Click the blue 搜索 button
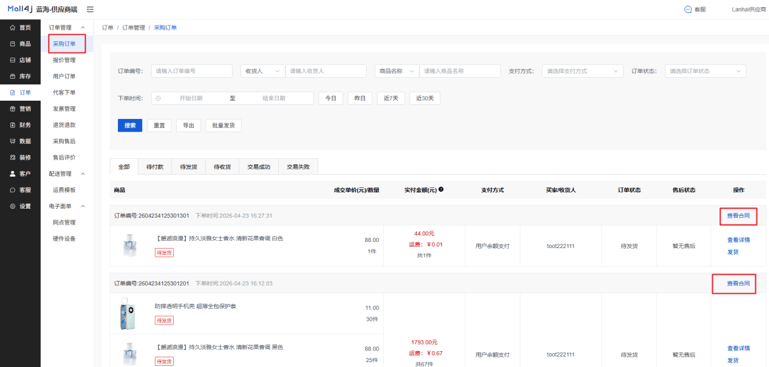Image resolution: width=769 pixels, height=367 pixels. (x=130, y=126)
